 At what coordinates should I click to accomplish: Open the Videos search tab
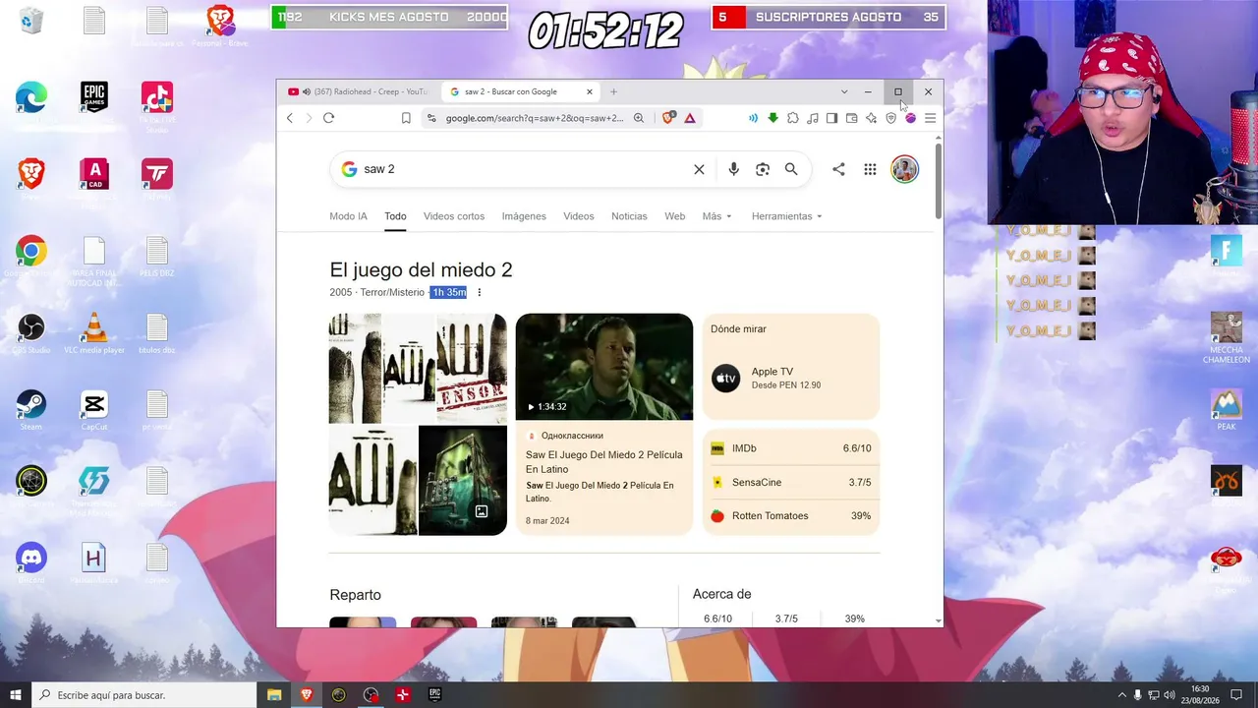point(579,216)
